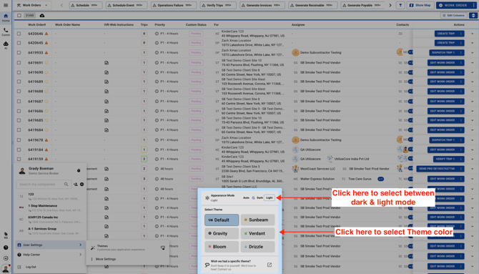Viewport: 479px width, 274px height.
Task: Open the external link contact icon
Action: [270, 265]
